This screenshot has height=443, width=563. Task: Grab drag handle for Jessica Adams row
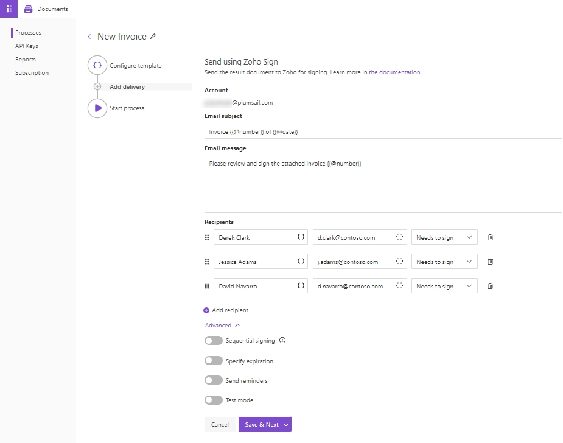tap(207, 262)
